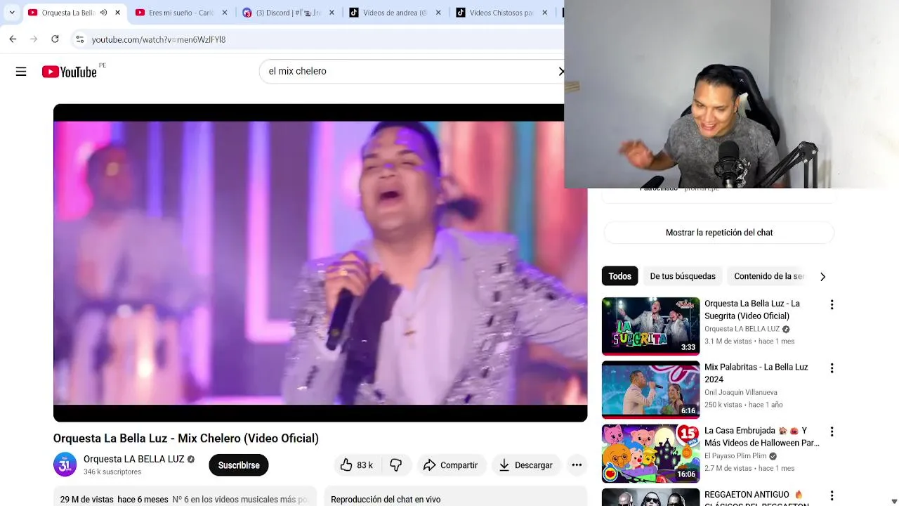Open options menu for La Suegrita video
This screenshot has width=899, height=506.
pos(832,305)
